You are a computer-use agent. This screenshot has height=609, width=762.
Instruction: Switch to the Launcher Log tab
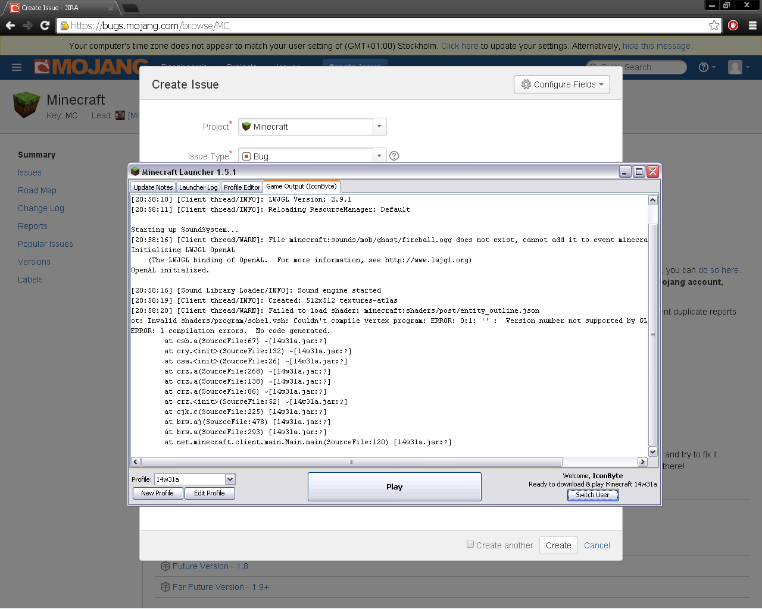(198, 187)
